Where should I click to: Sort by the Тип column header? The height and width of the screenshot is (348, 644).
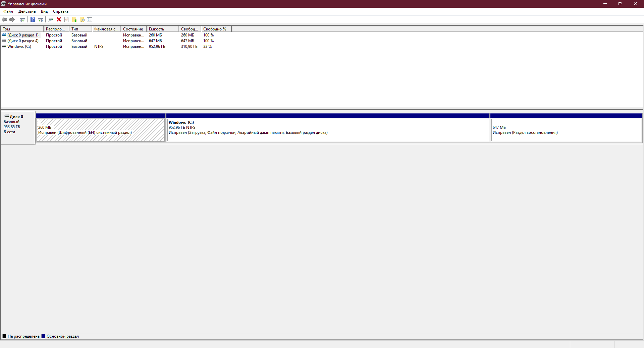(x=80, y=29)
